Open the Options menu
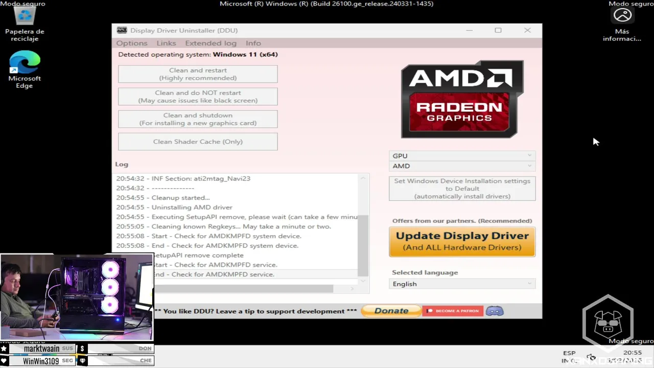Image resolution: width=654 pixels, height=368 pixels. coord(132,43)
